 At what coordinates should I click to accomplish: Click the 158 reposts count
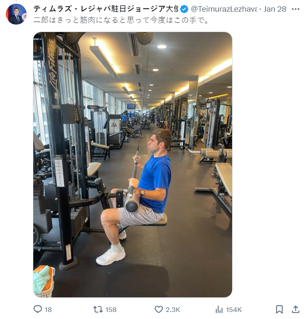[x=111, y=309]
